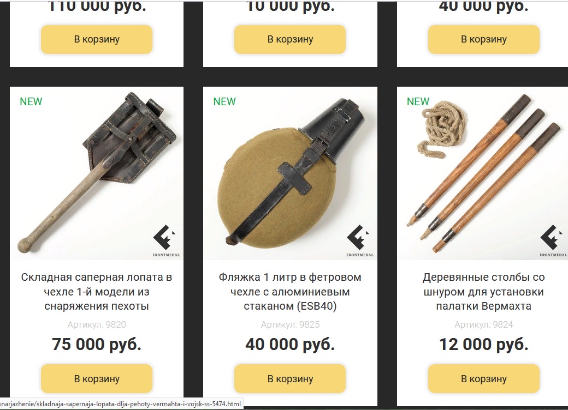Screen dimensions: 568x410
Task: Add the 10 000 руб. item to cart
Action: (290, 39)
